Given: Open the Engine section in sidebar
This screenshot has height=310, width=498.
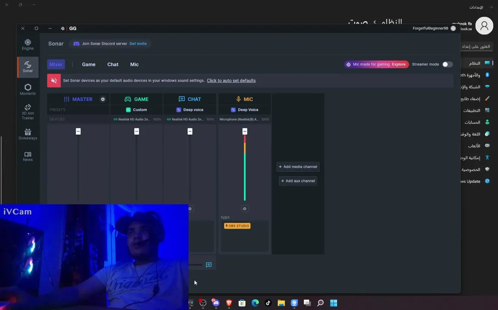Looking at the screenshot, I should [28, 44].
